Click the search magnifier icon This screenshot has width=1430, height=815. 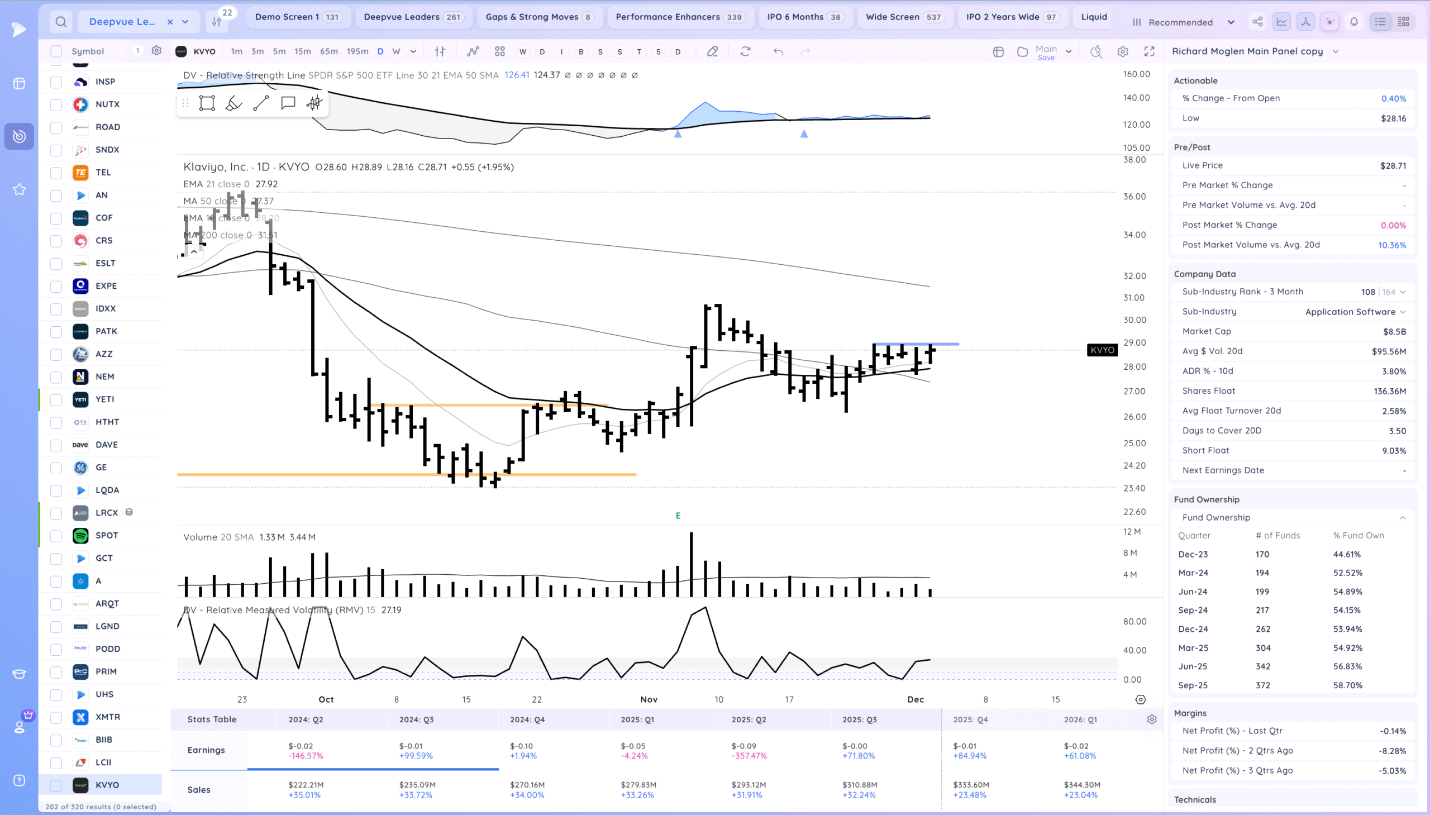pyautogui.click(x=61, y=22)
